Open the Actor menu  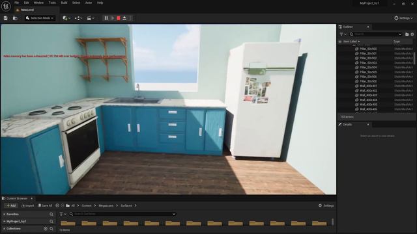(89, 3)
